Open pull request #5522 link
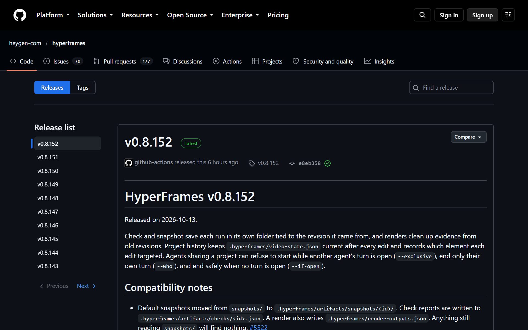Screen dimensions: 528x330 coord(258,327)
